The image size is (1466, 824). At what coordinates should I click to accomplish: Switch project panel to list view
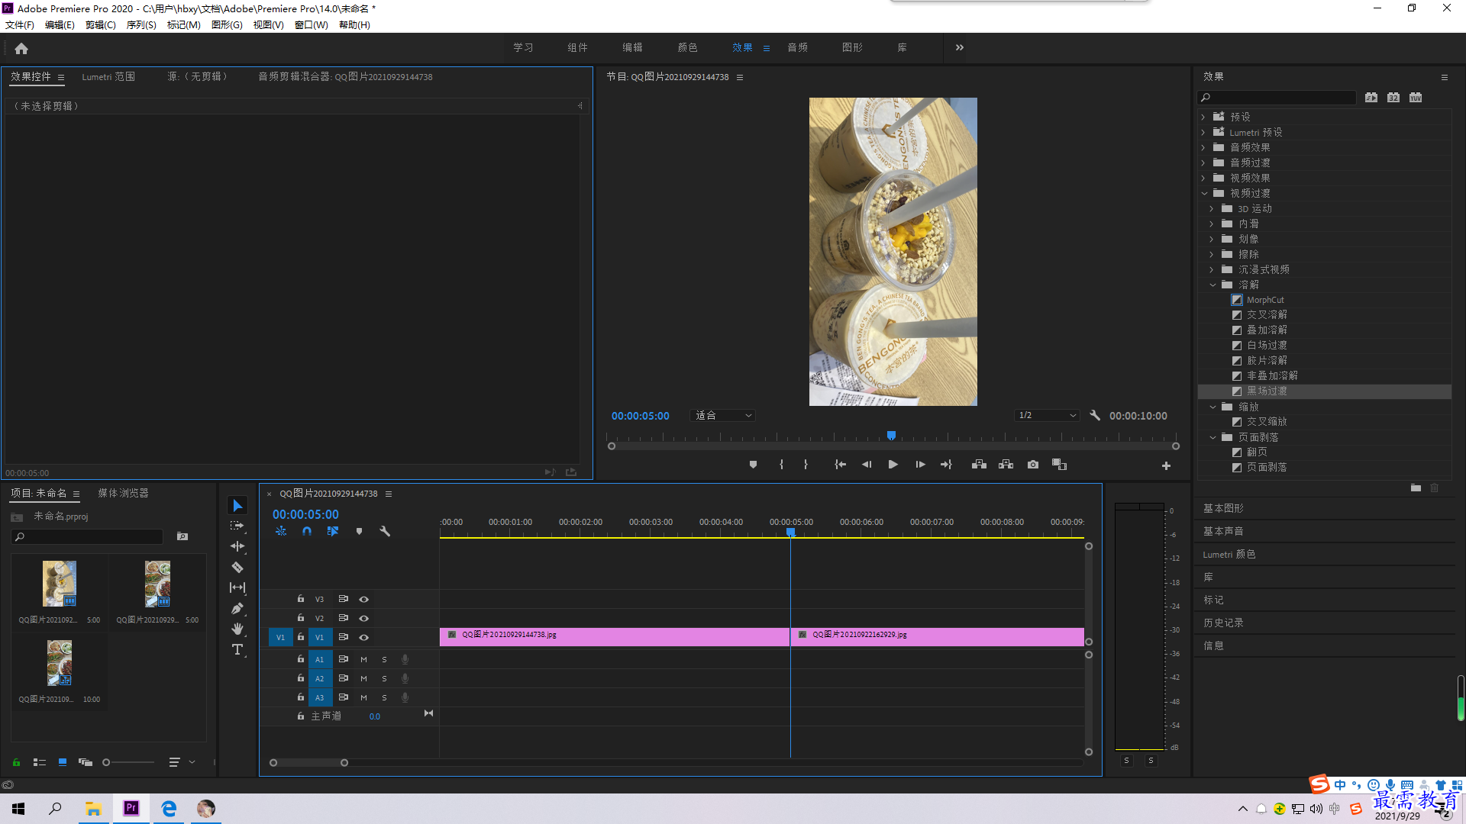tap(40, 762)
